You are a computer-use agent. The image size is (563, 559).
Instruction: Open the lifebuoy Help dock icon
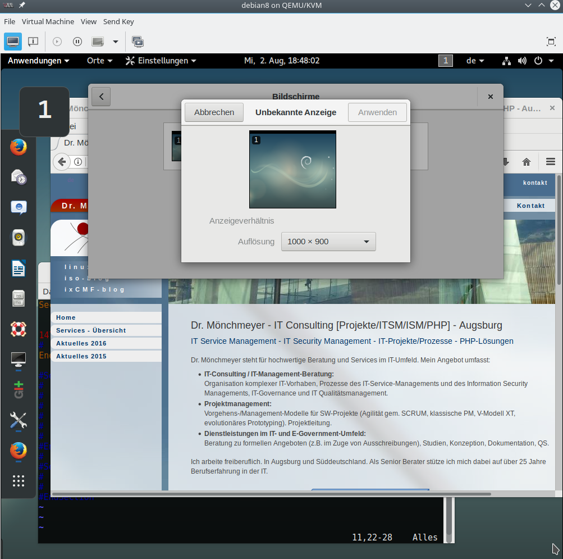pyautogui.click(x=19, y=329)
